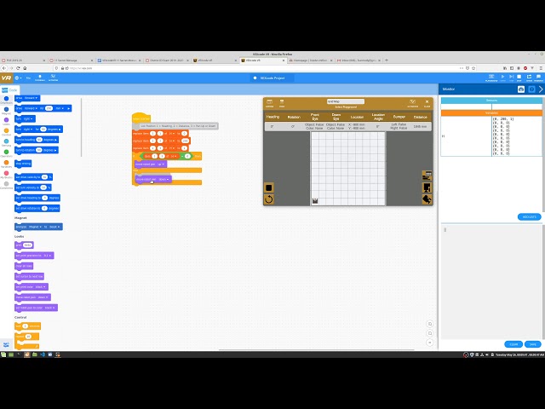Open direction dropdown on drive forward block
The image size is (545, 409).
pos(32,98)
